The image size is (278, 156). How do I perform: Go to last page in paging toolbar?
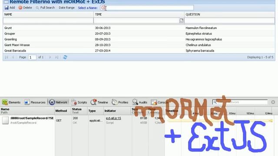pyautogui.click(x=56, y=57)
